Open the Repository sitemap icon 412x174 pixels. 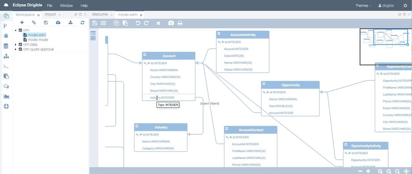[6, 56]
